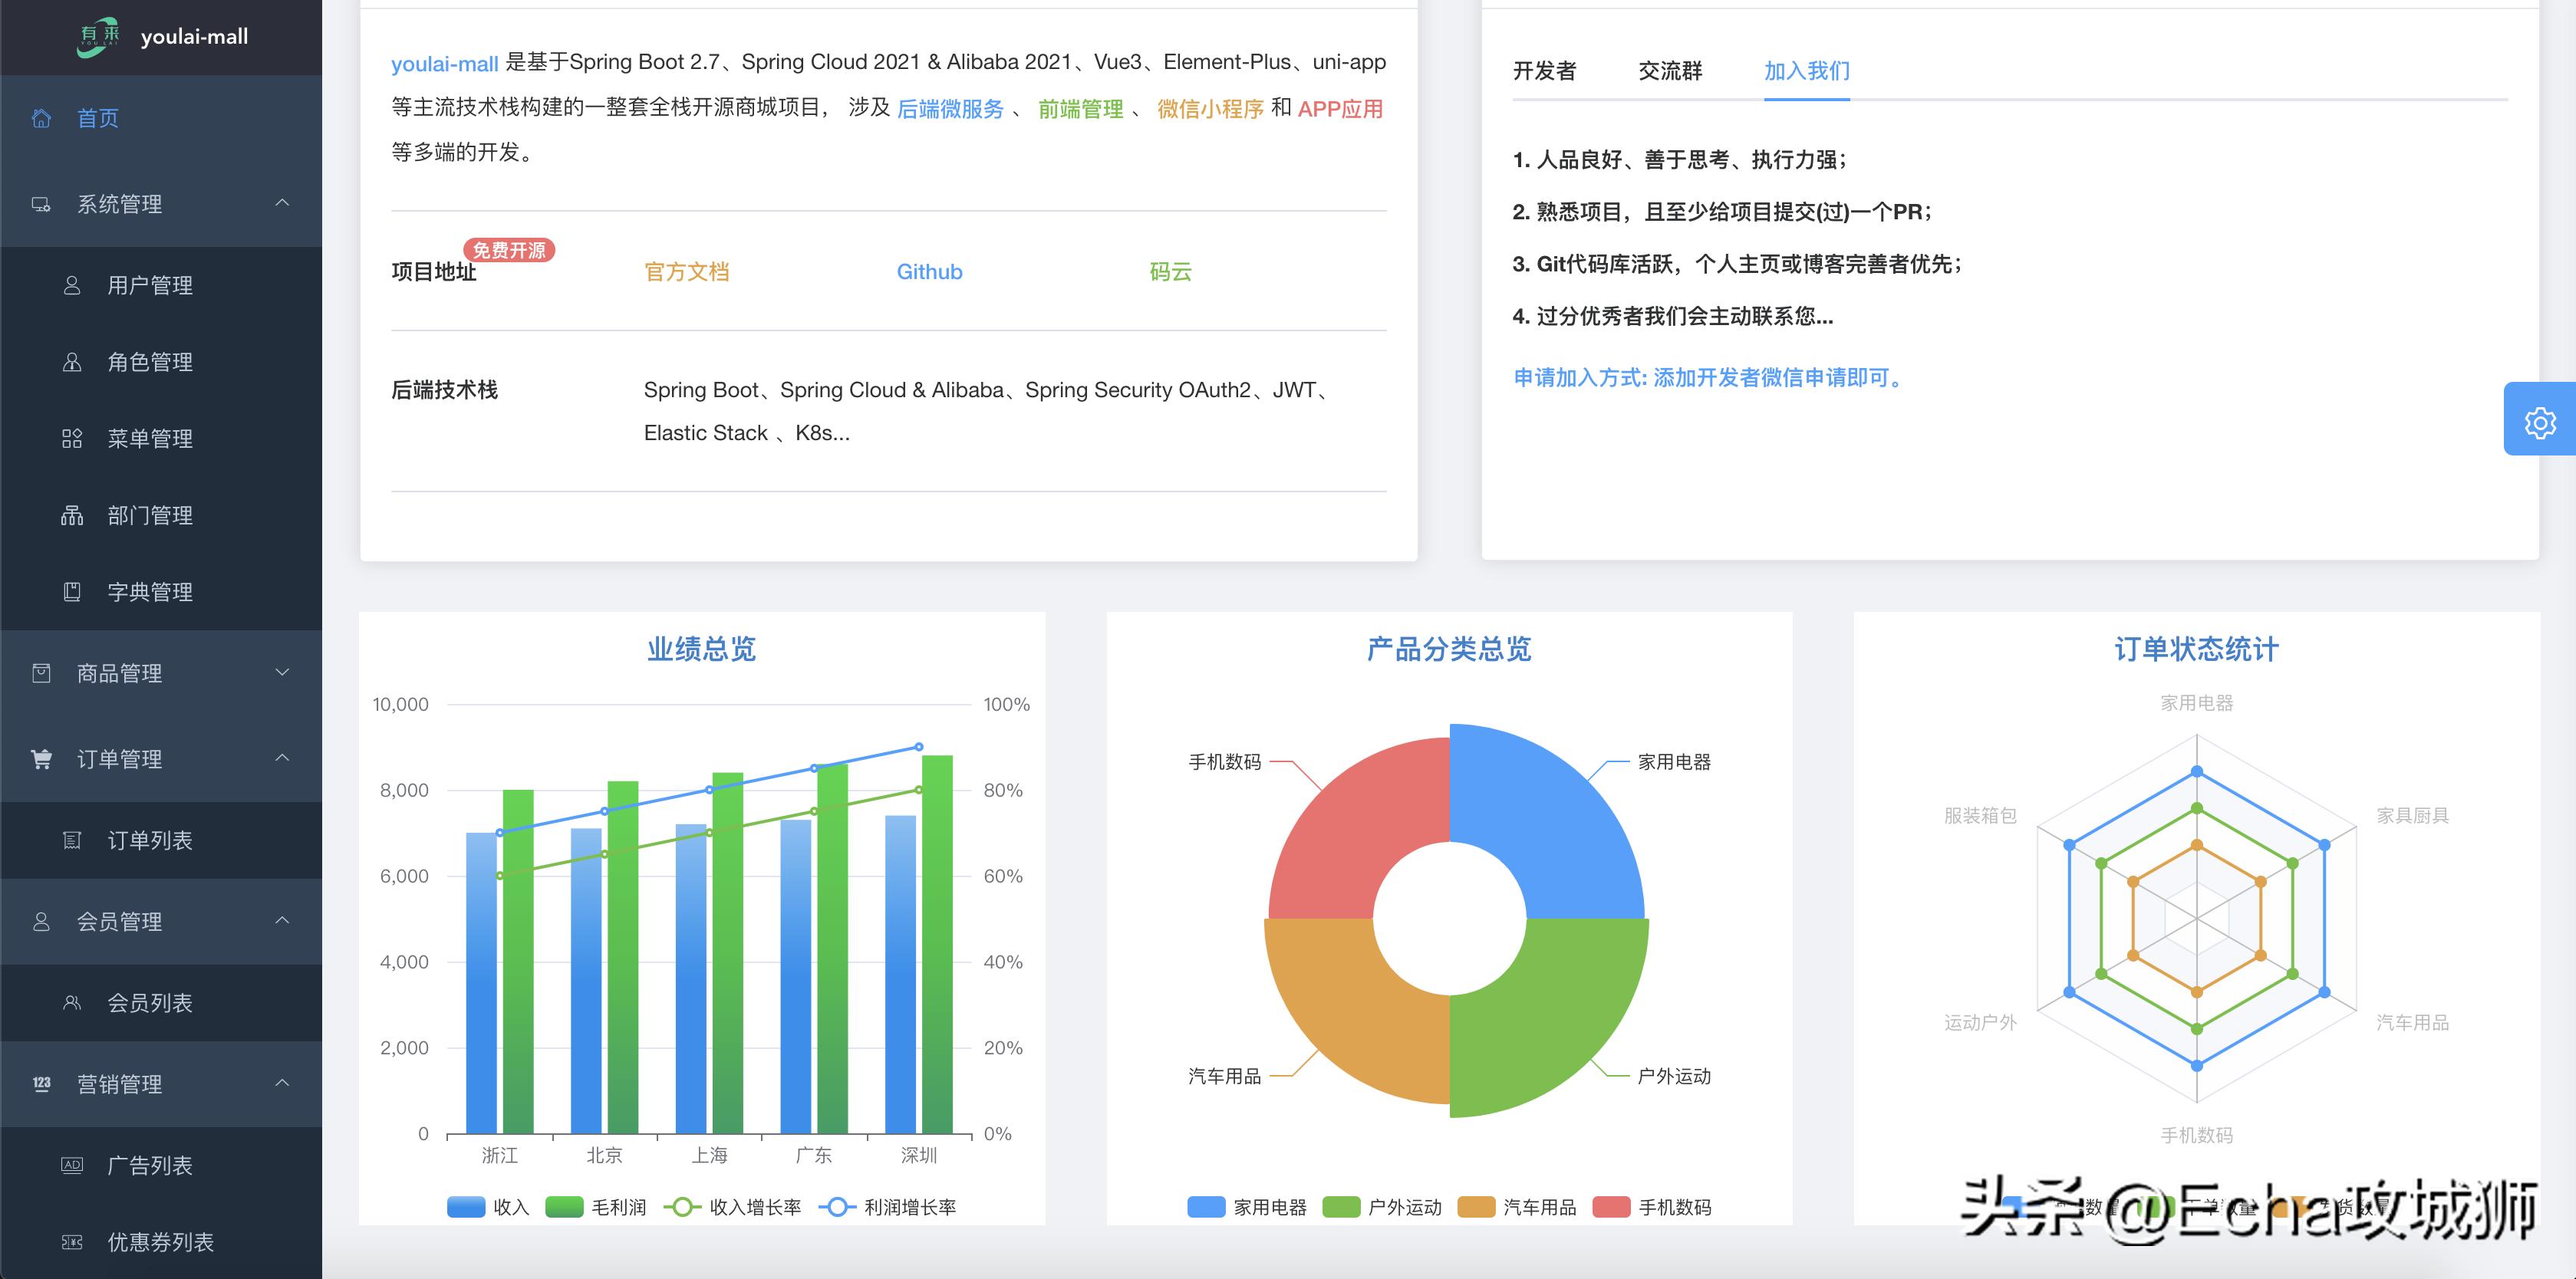Click the 官方文档 documentation link

pyautogui.click(x=686, y=271)
